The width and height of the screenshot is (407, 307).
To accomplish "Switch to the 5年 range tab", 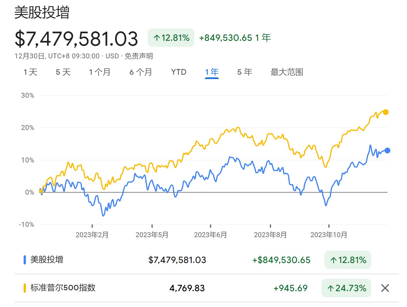I will click(245, 72).
